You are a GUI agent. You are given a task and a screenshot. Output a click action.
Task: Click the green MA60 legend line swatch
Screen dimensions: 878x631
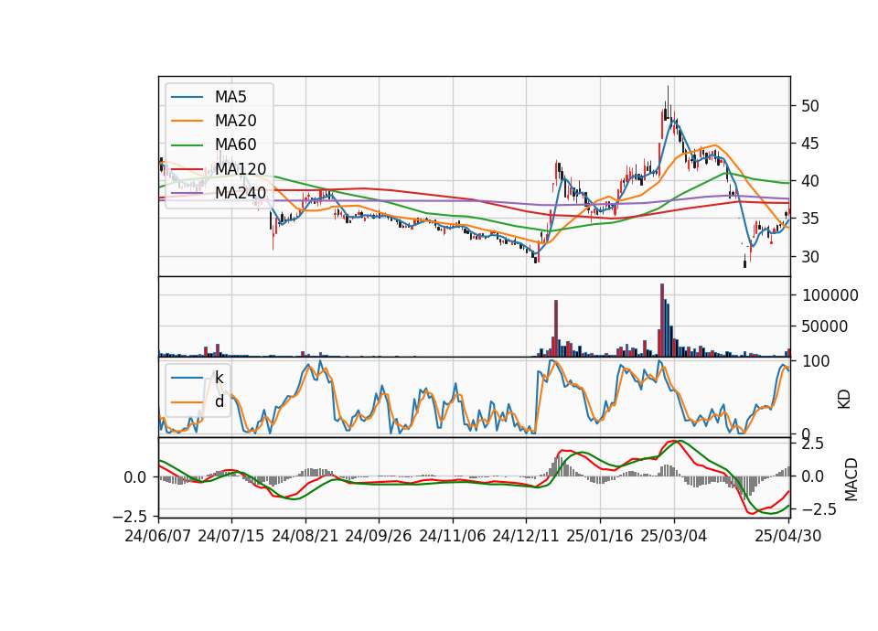(x=187, y=145)
